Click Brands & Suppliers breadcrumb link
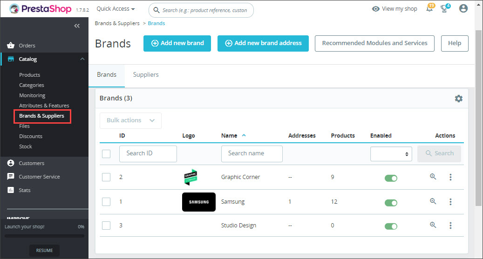Screen dimensions: 483x259 tap(117, 23)
